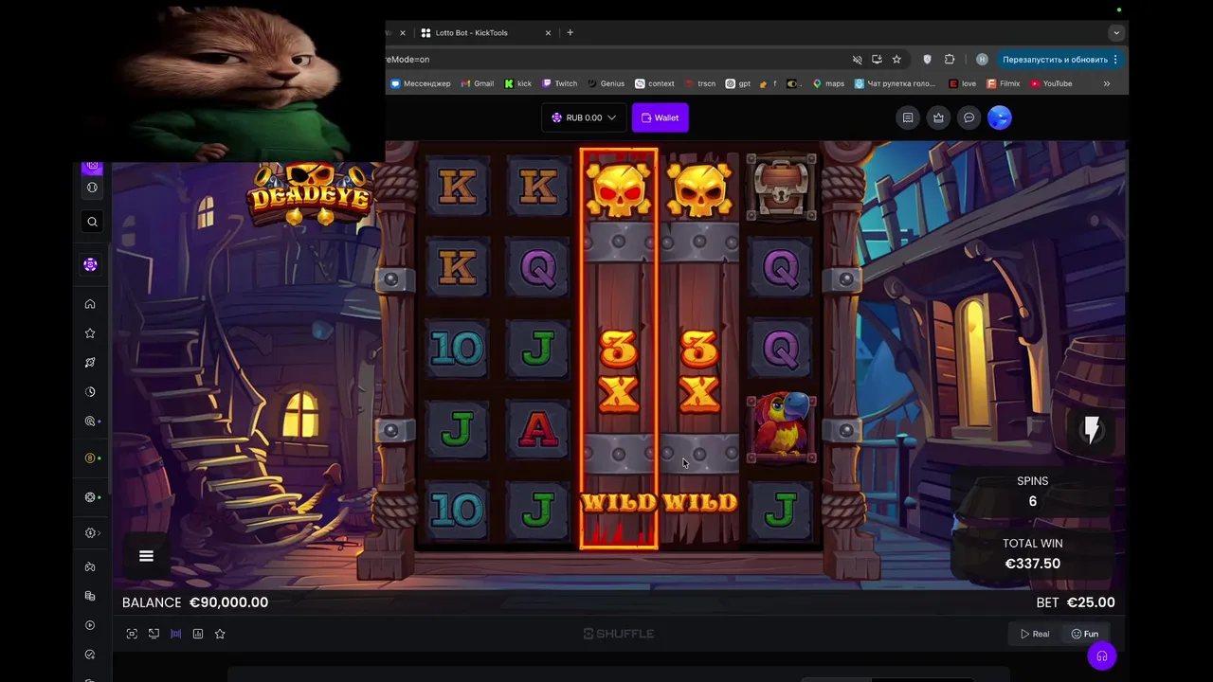Image resolution: width=1213 pixels, height=682 pixels.
Task: Open the RUB 0.00 currency dropdown
Action: coord(584,117)
